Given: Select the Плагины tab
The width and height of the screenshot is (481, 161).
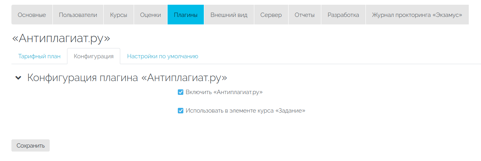Looking at the screenshot, I should (x=186, y=15).
